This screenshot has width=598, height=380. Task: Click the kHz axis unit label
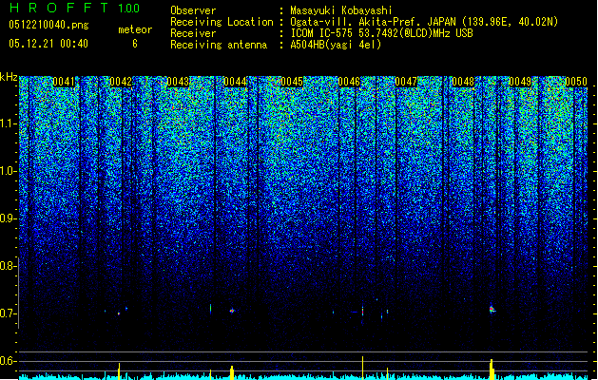pyautogui.click(x=9, y=78)
